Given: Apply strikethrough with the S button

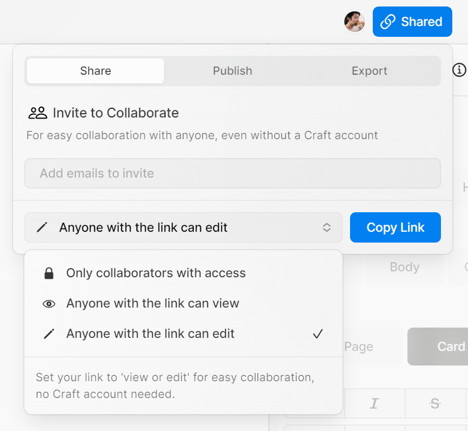Looking at the screenshot, I should [x=434, y=403].
